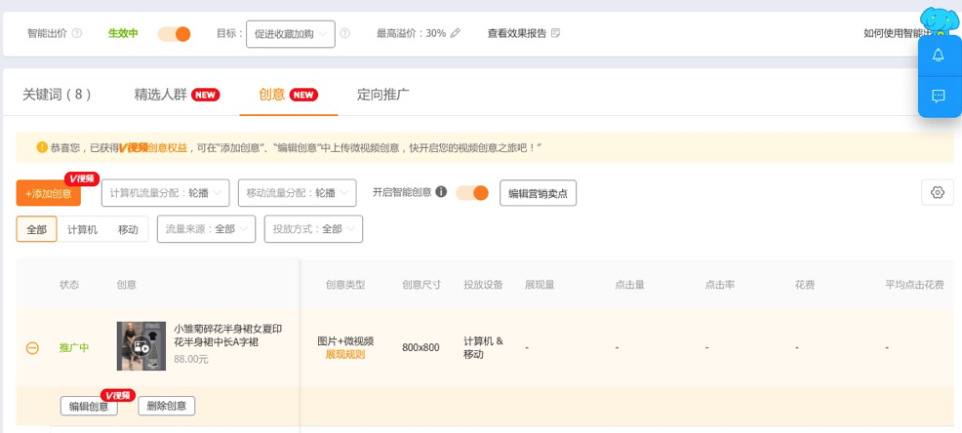Click the 生效中 status label
This screenshot has height=433, width=962.
pos(123,34)
